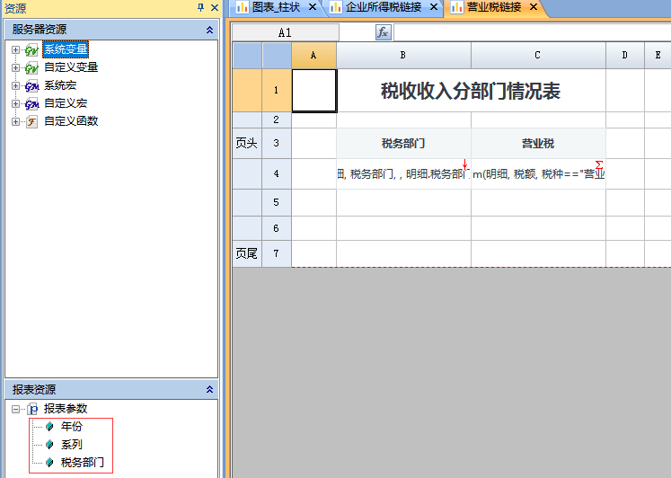Viewport: 671px width, 478px height.
Task: Select column header B
Action: pyautogui.click(x=403, y=56)
